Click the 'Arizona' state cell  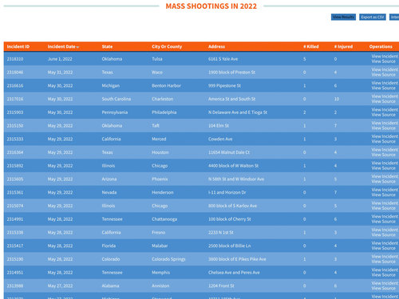click(x=109, y=179)
